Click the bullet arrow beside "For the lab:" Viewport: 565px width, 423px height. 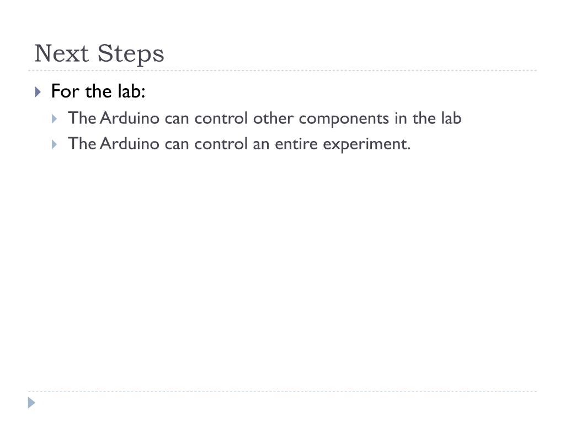(x=38, y=92)
